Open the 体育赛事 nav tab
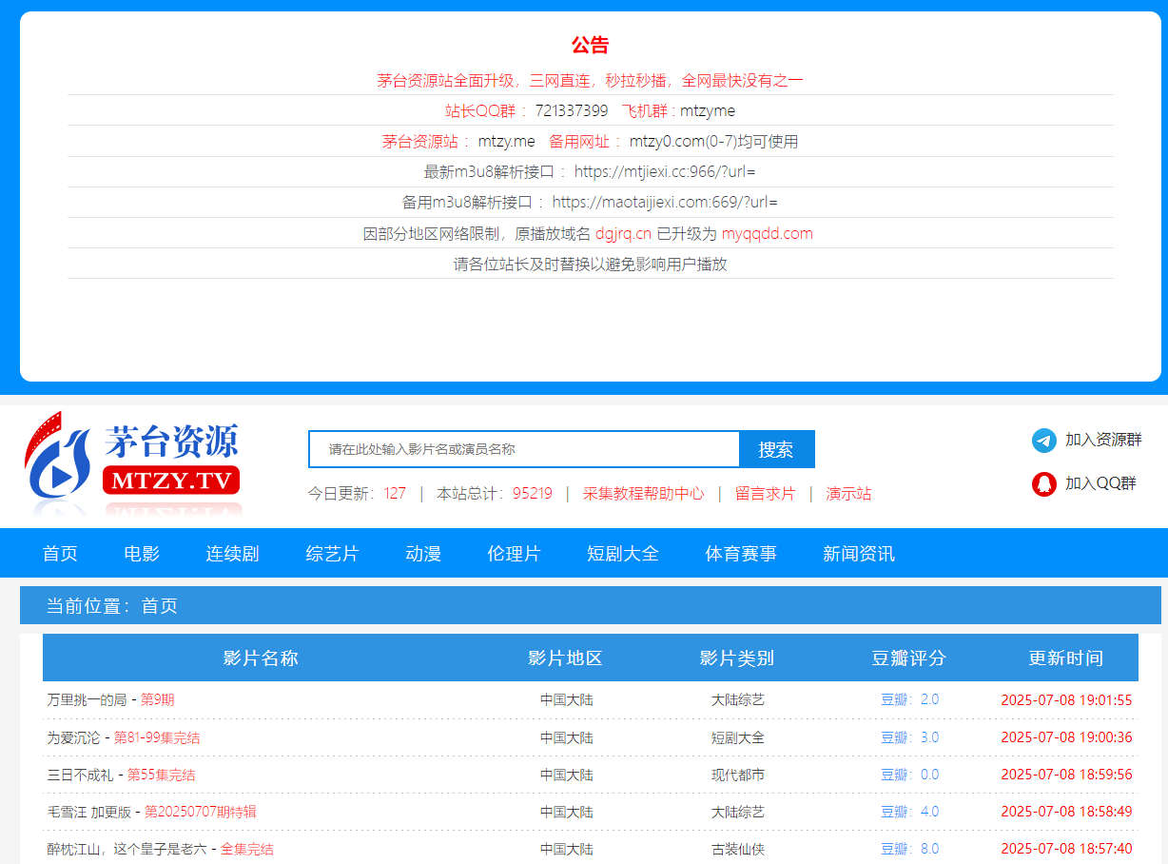 741,553
